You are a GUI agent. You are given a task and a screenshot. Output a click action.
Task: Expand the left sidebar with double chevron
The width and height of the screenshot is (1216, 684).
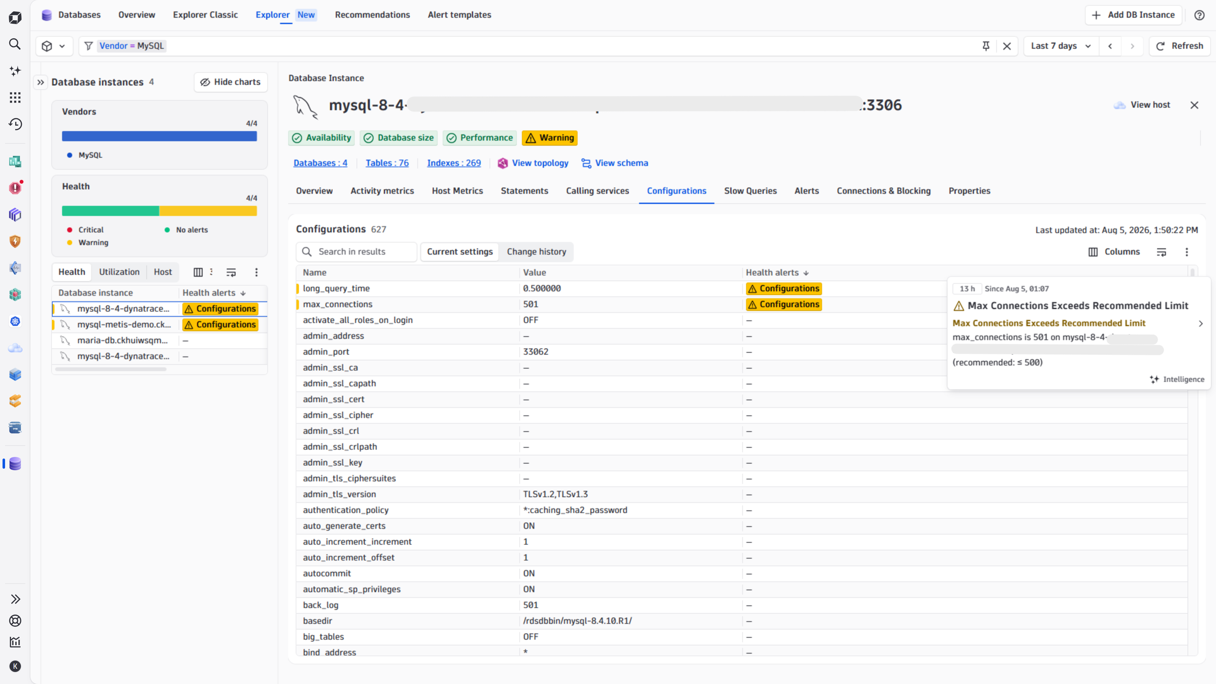point(15,599)
